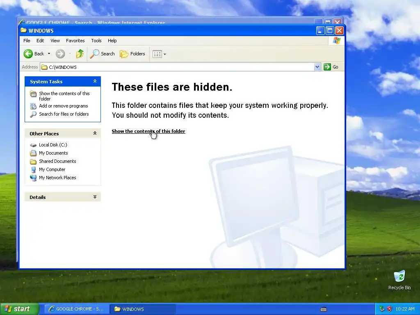Open the Edit menu
The height and width of the screenshot is (315, 420).
40,41
